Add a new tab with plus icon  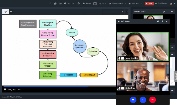click(11, 12)
